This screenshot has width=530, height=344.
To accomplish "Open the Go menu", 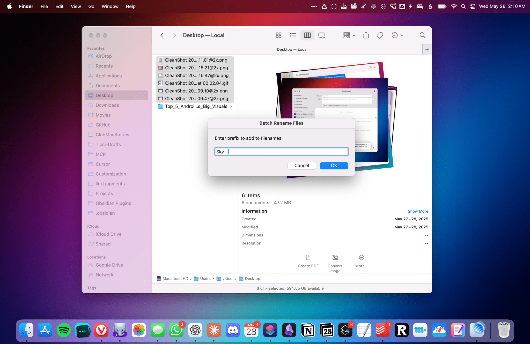I will 91,6.
